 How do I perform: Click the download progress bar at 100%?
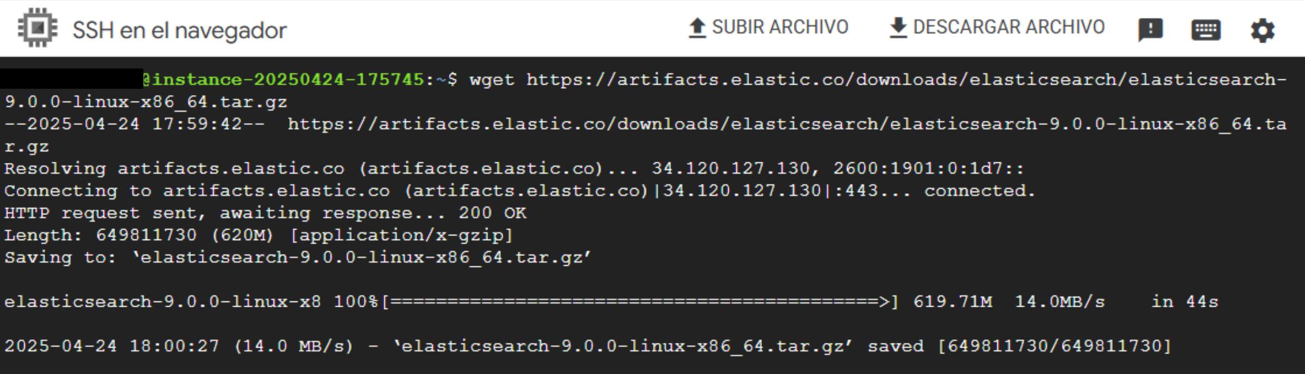click(640, 302)
